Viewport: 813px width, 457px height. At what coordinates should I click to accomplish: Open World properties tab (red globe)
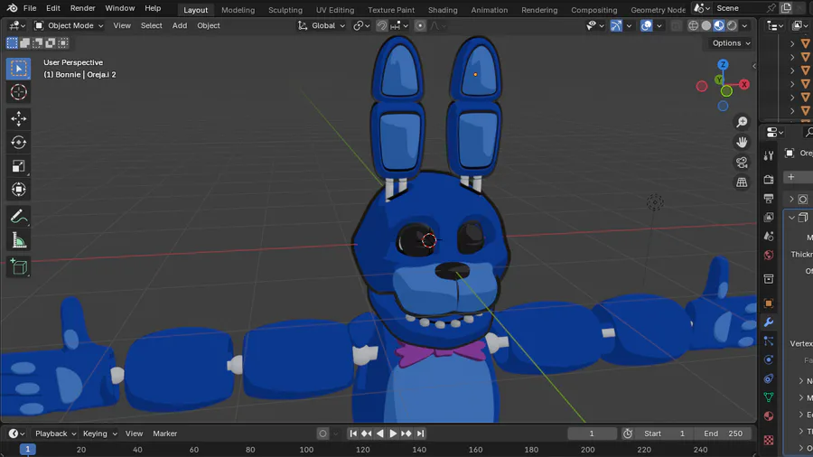tap(769, 255)
